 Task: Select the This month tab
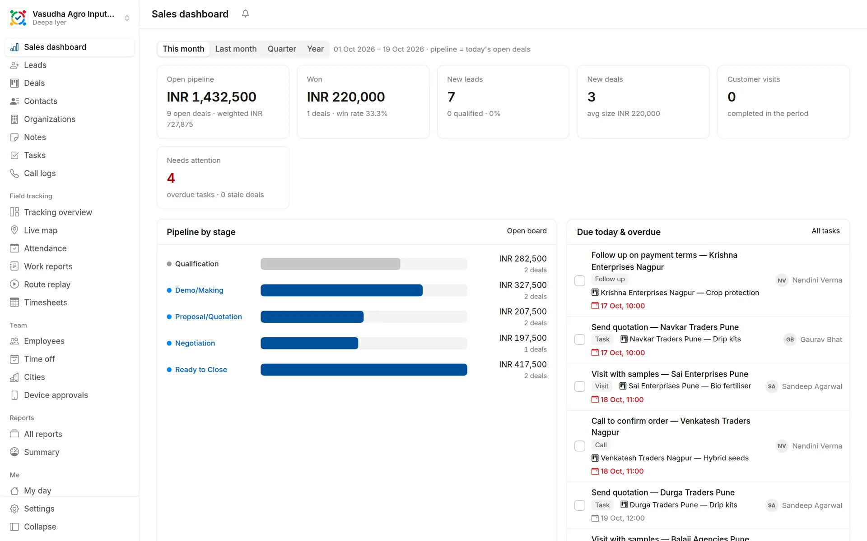(183, 49)
